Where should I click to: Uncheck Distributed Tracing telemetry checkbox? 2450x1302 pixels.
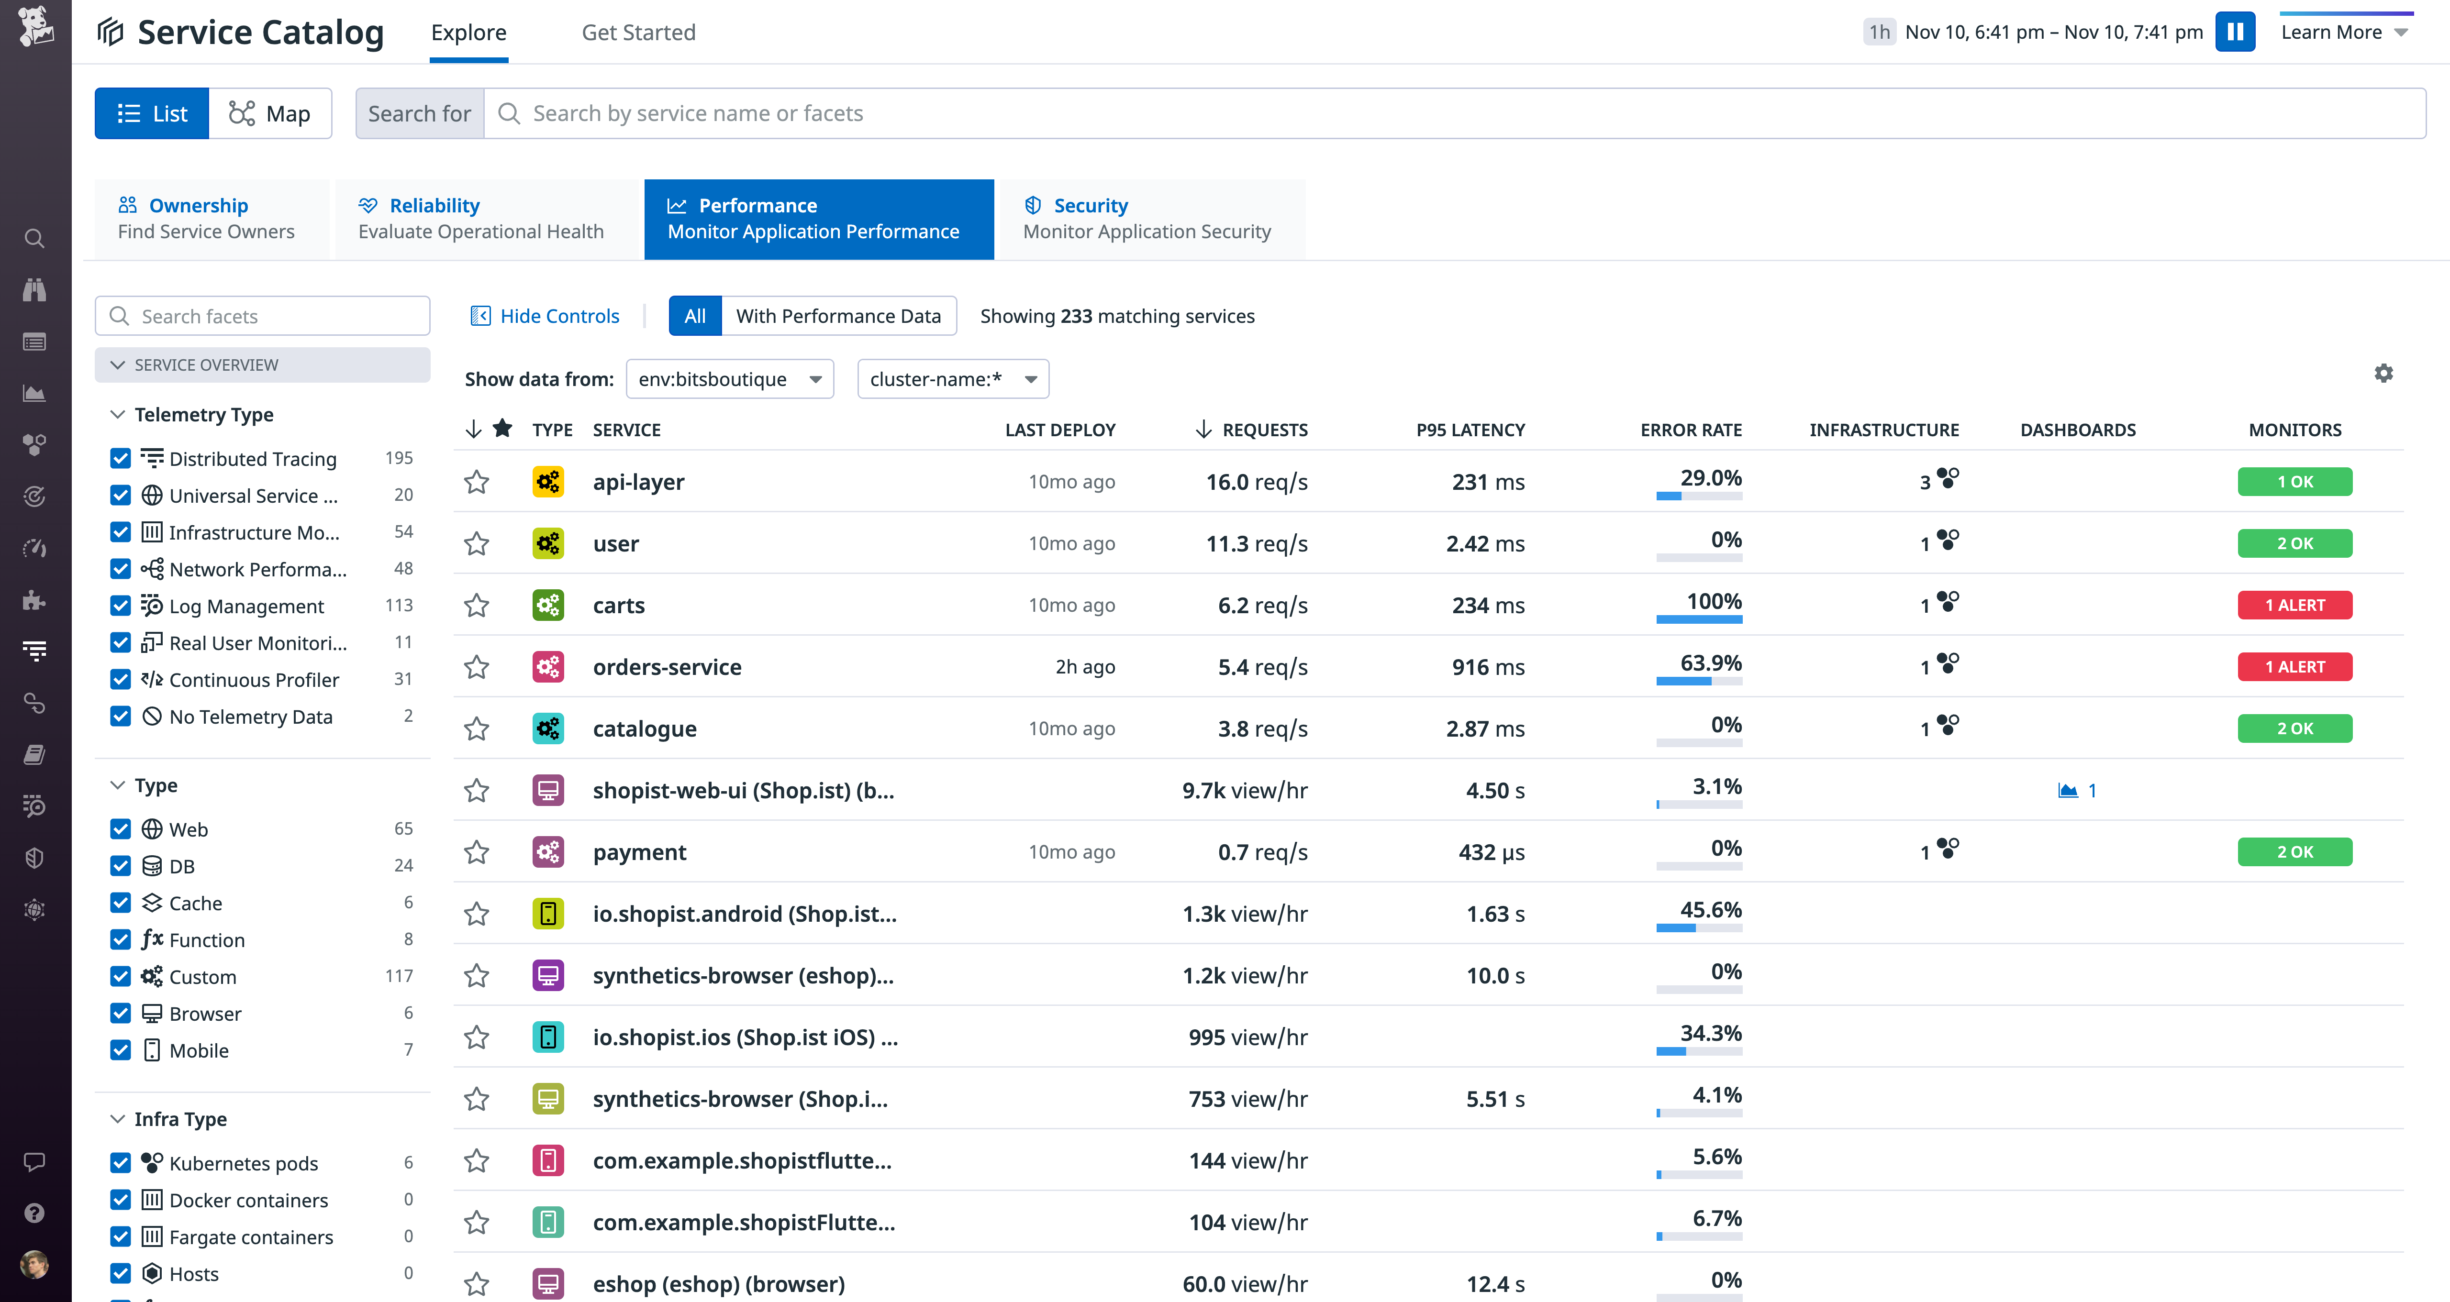click(121, 459)
